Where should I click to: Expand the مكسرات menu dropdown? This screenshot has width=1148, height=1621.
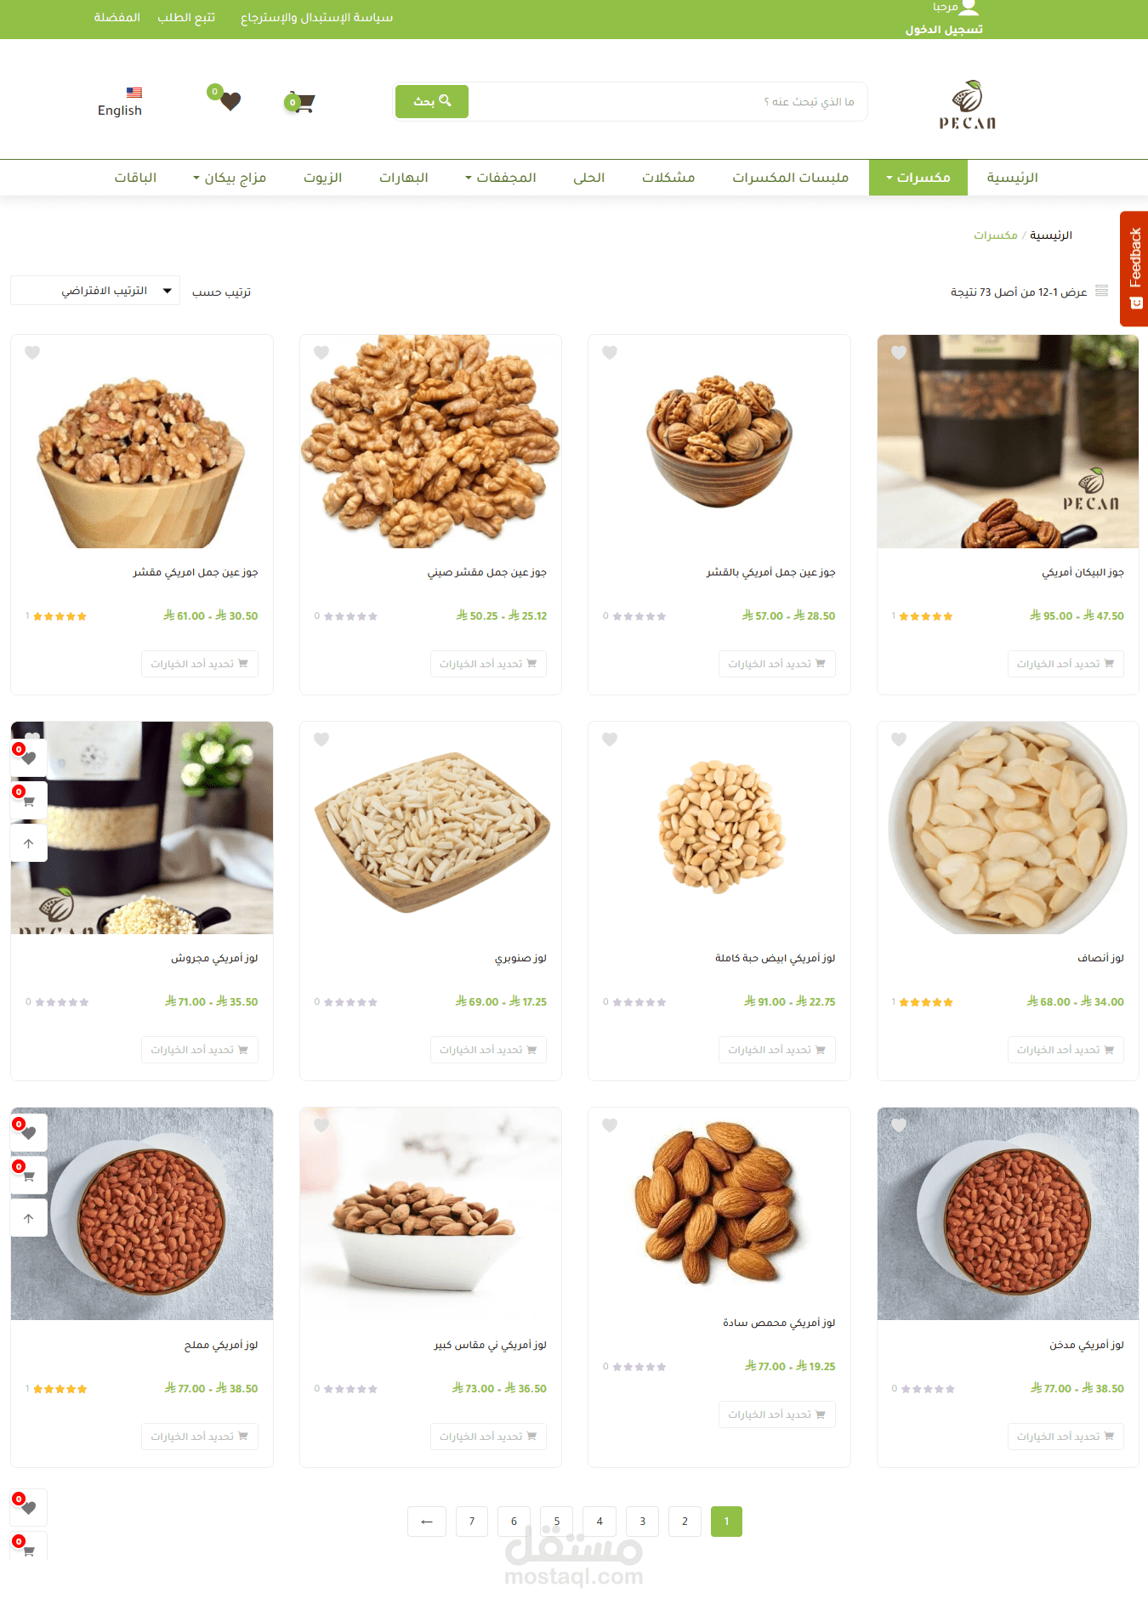tap(918, 178)
